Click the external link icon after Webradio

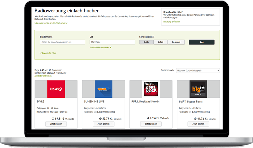67,23
